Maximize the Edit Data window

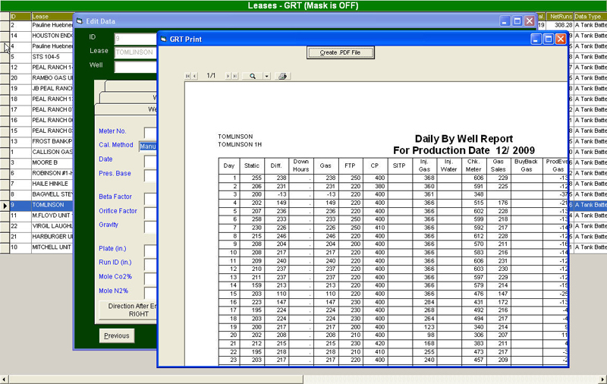(x=517, y=21)
